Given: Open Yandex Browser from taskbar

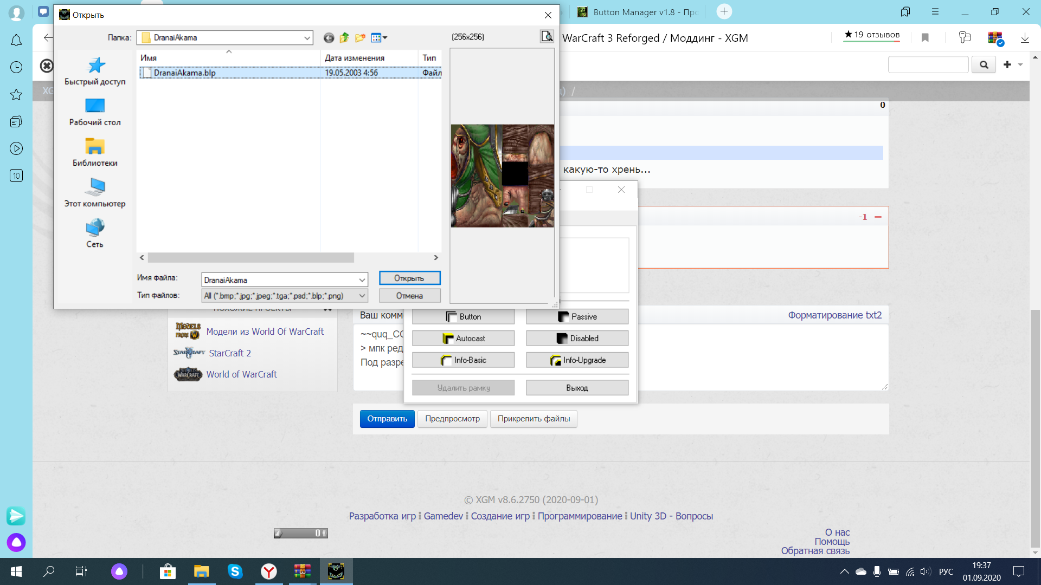Looking at the screenshot, I should pos(268,571).
